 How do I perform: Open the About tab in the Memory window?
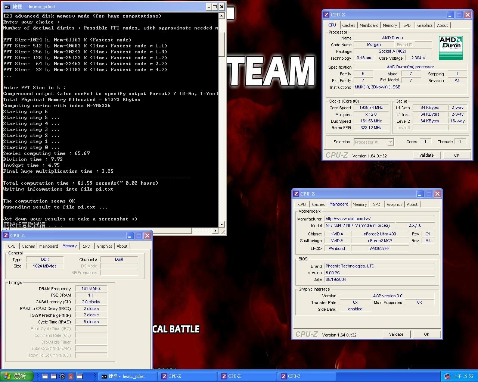coord(122,246)
